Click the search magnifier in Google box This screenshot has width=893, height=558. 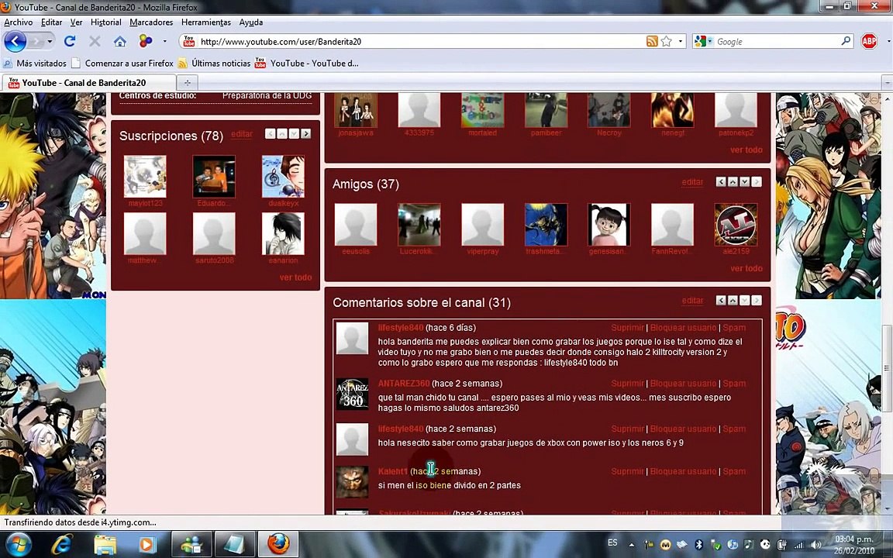(x=846, y=41)
